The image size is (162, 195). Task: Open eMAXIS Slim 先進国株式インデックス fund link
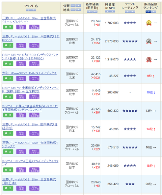click(30, 144)
